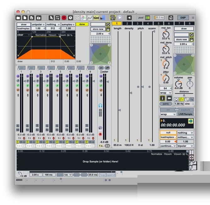Solo channel 1 with S button
Image resolution: width=210 pixels, height=205 pixels.
pyautogui.click(x=18, y=126)
